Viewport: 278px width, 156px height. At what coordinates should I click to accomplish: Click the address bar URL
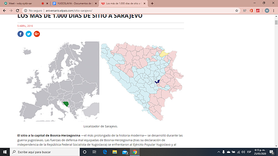(69, 10)
